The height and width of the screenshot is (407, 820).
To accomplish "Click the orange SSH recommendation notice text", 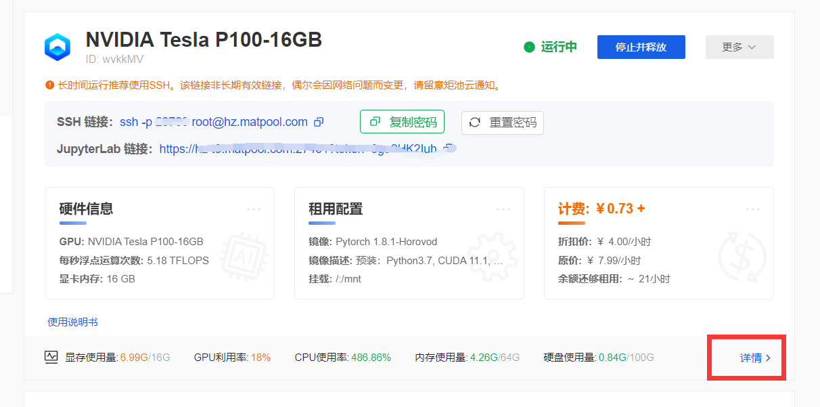I will (279, 85).
